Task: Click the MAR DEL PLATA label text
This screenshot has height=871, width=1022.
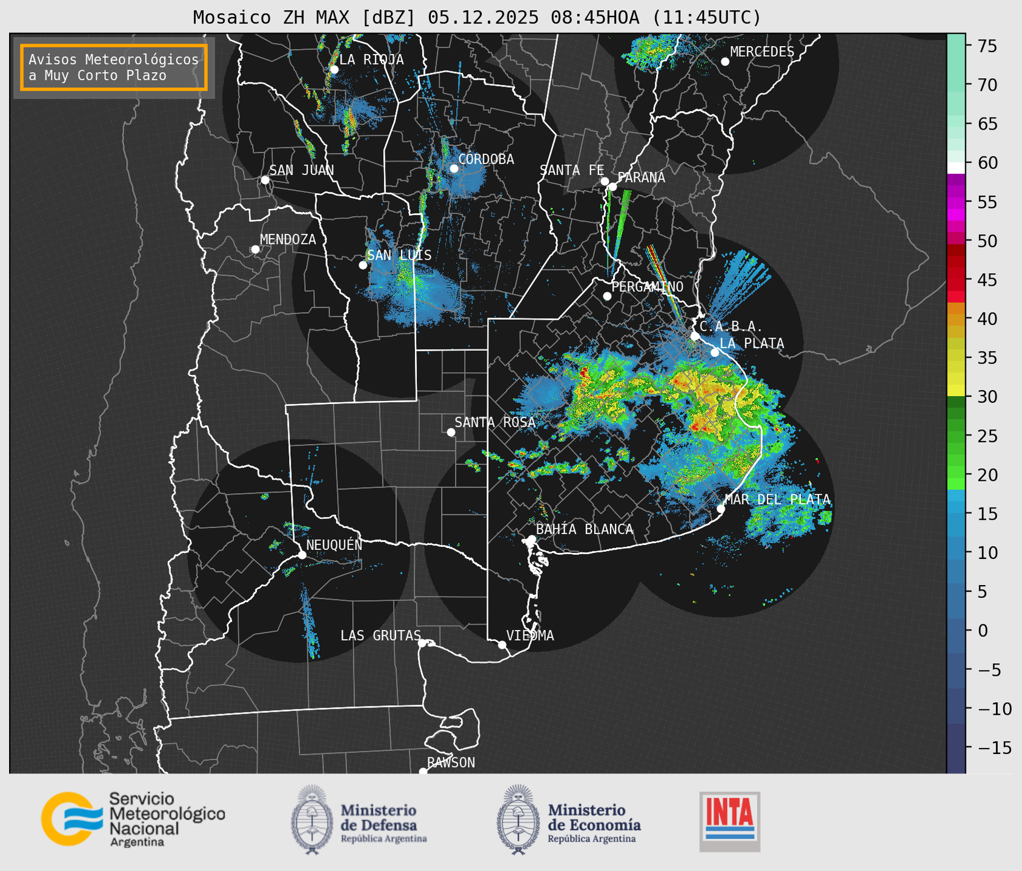Action: [777, 500]
